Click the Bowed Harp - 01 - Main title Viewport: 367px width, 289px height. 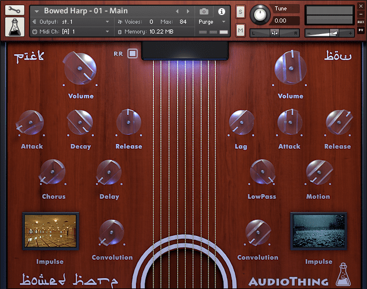pos(86,11)
